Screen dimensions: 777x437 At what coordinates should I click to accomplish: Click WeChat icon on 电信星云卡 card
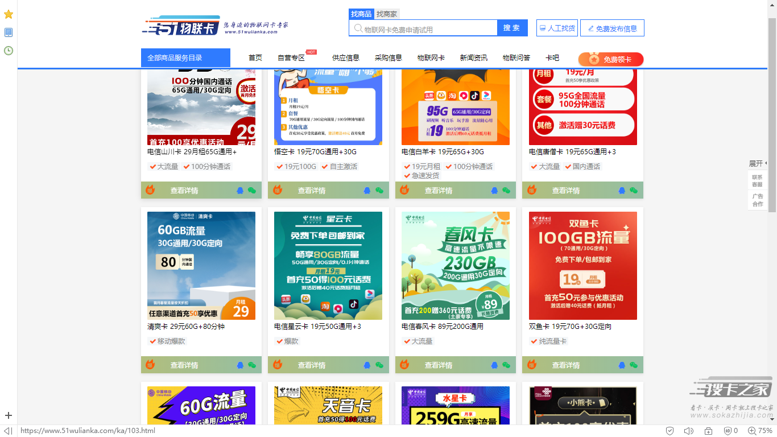click(379, 365)
